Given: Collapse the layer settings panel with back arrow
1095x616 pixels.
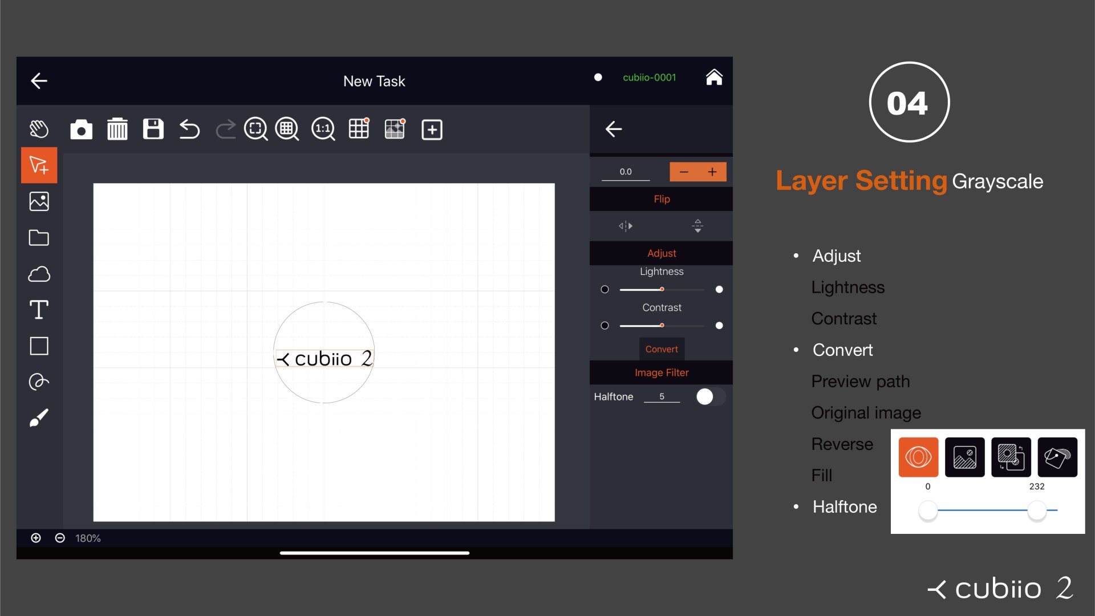Looking at the screenshot, I should (x=614, y=129).
